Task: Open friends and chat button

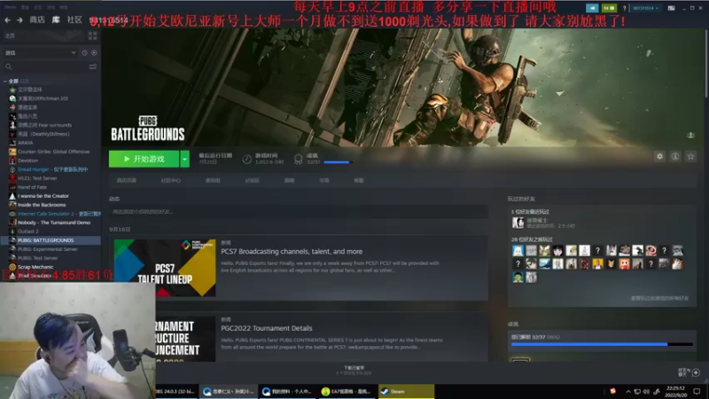Action: pyautogui.click(x=690, y=372)
